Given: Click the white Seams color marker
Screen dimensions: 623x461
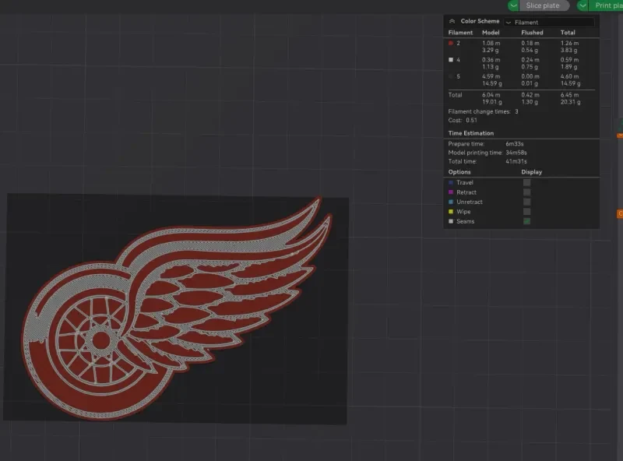Looking at the screenshot, I should pyautogui.click(x=451, y=221).
